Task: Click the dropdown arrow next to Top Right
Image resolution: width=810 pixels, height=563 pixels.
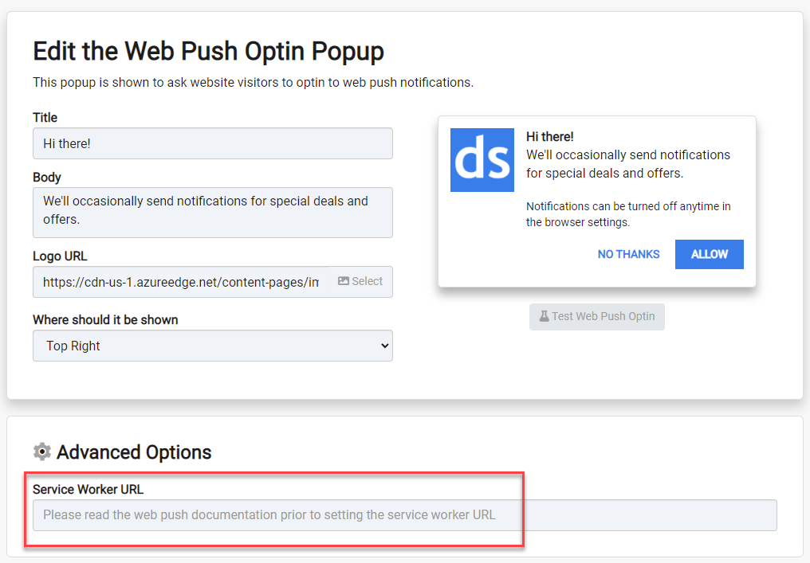Action: point(384,346)
